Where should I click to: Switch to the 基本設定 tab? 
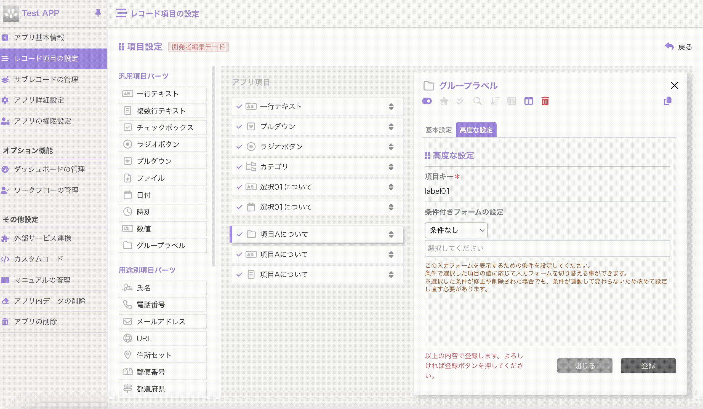438,130
